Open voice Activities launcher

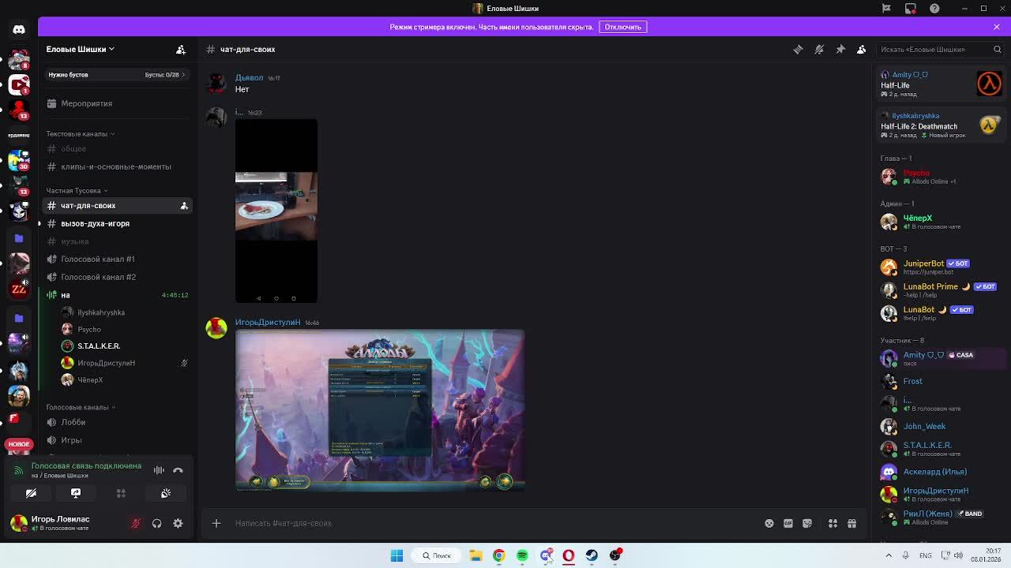click(x=121, y=493)
